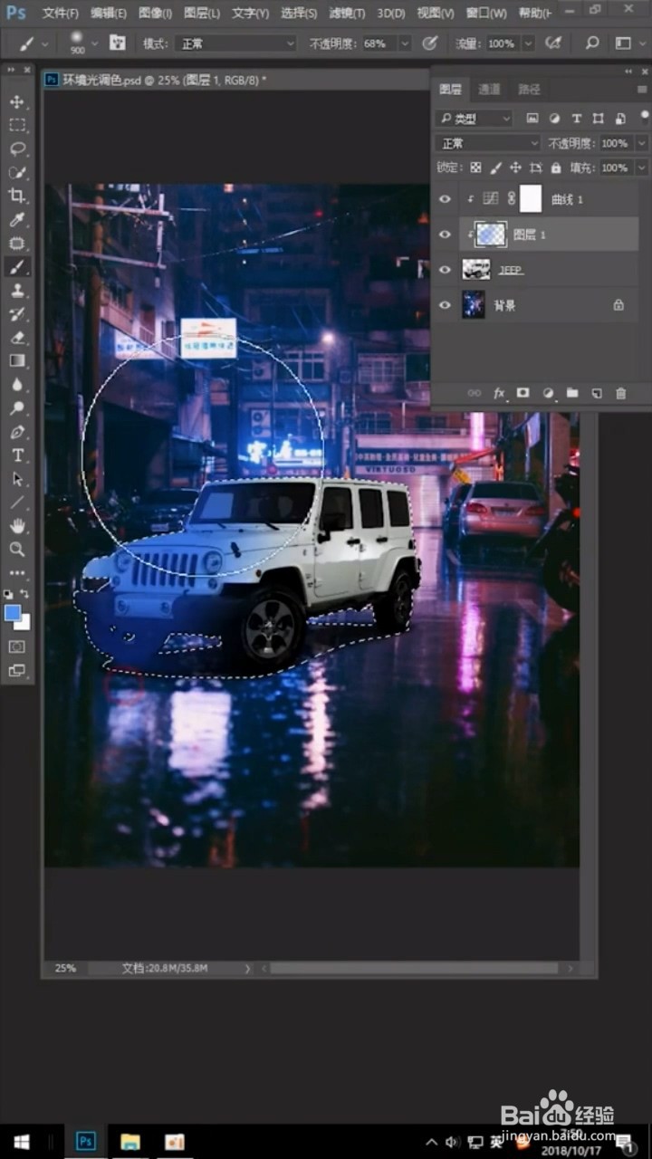The height and width of the screenshot is (1159, 652).
Task: Delete the selected layer with trash icon
Action: [620, 393]
